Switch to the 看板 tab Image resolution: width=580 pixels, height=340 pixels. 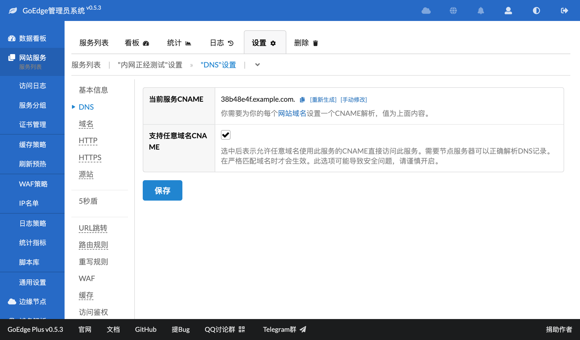pyautogui.click(x=137, y=43)
